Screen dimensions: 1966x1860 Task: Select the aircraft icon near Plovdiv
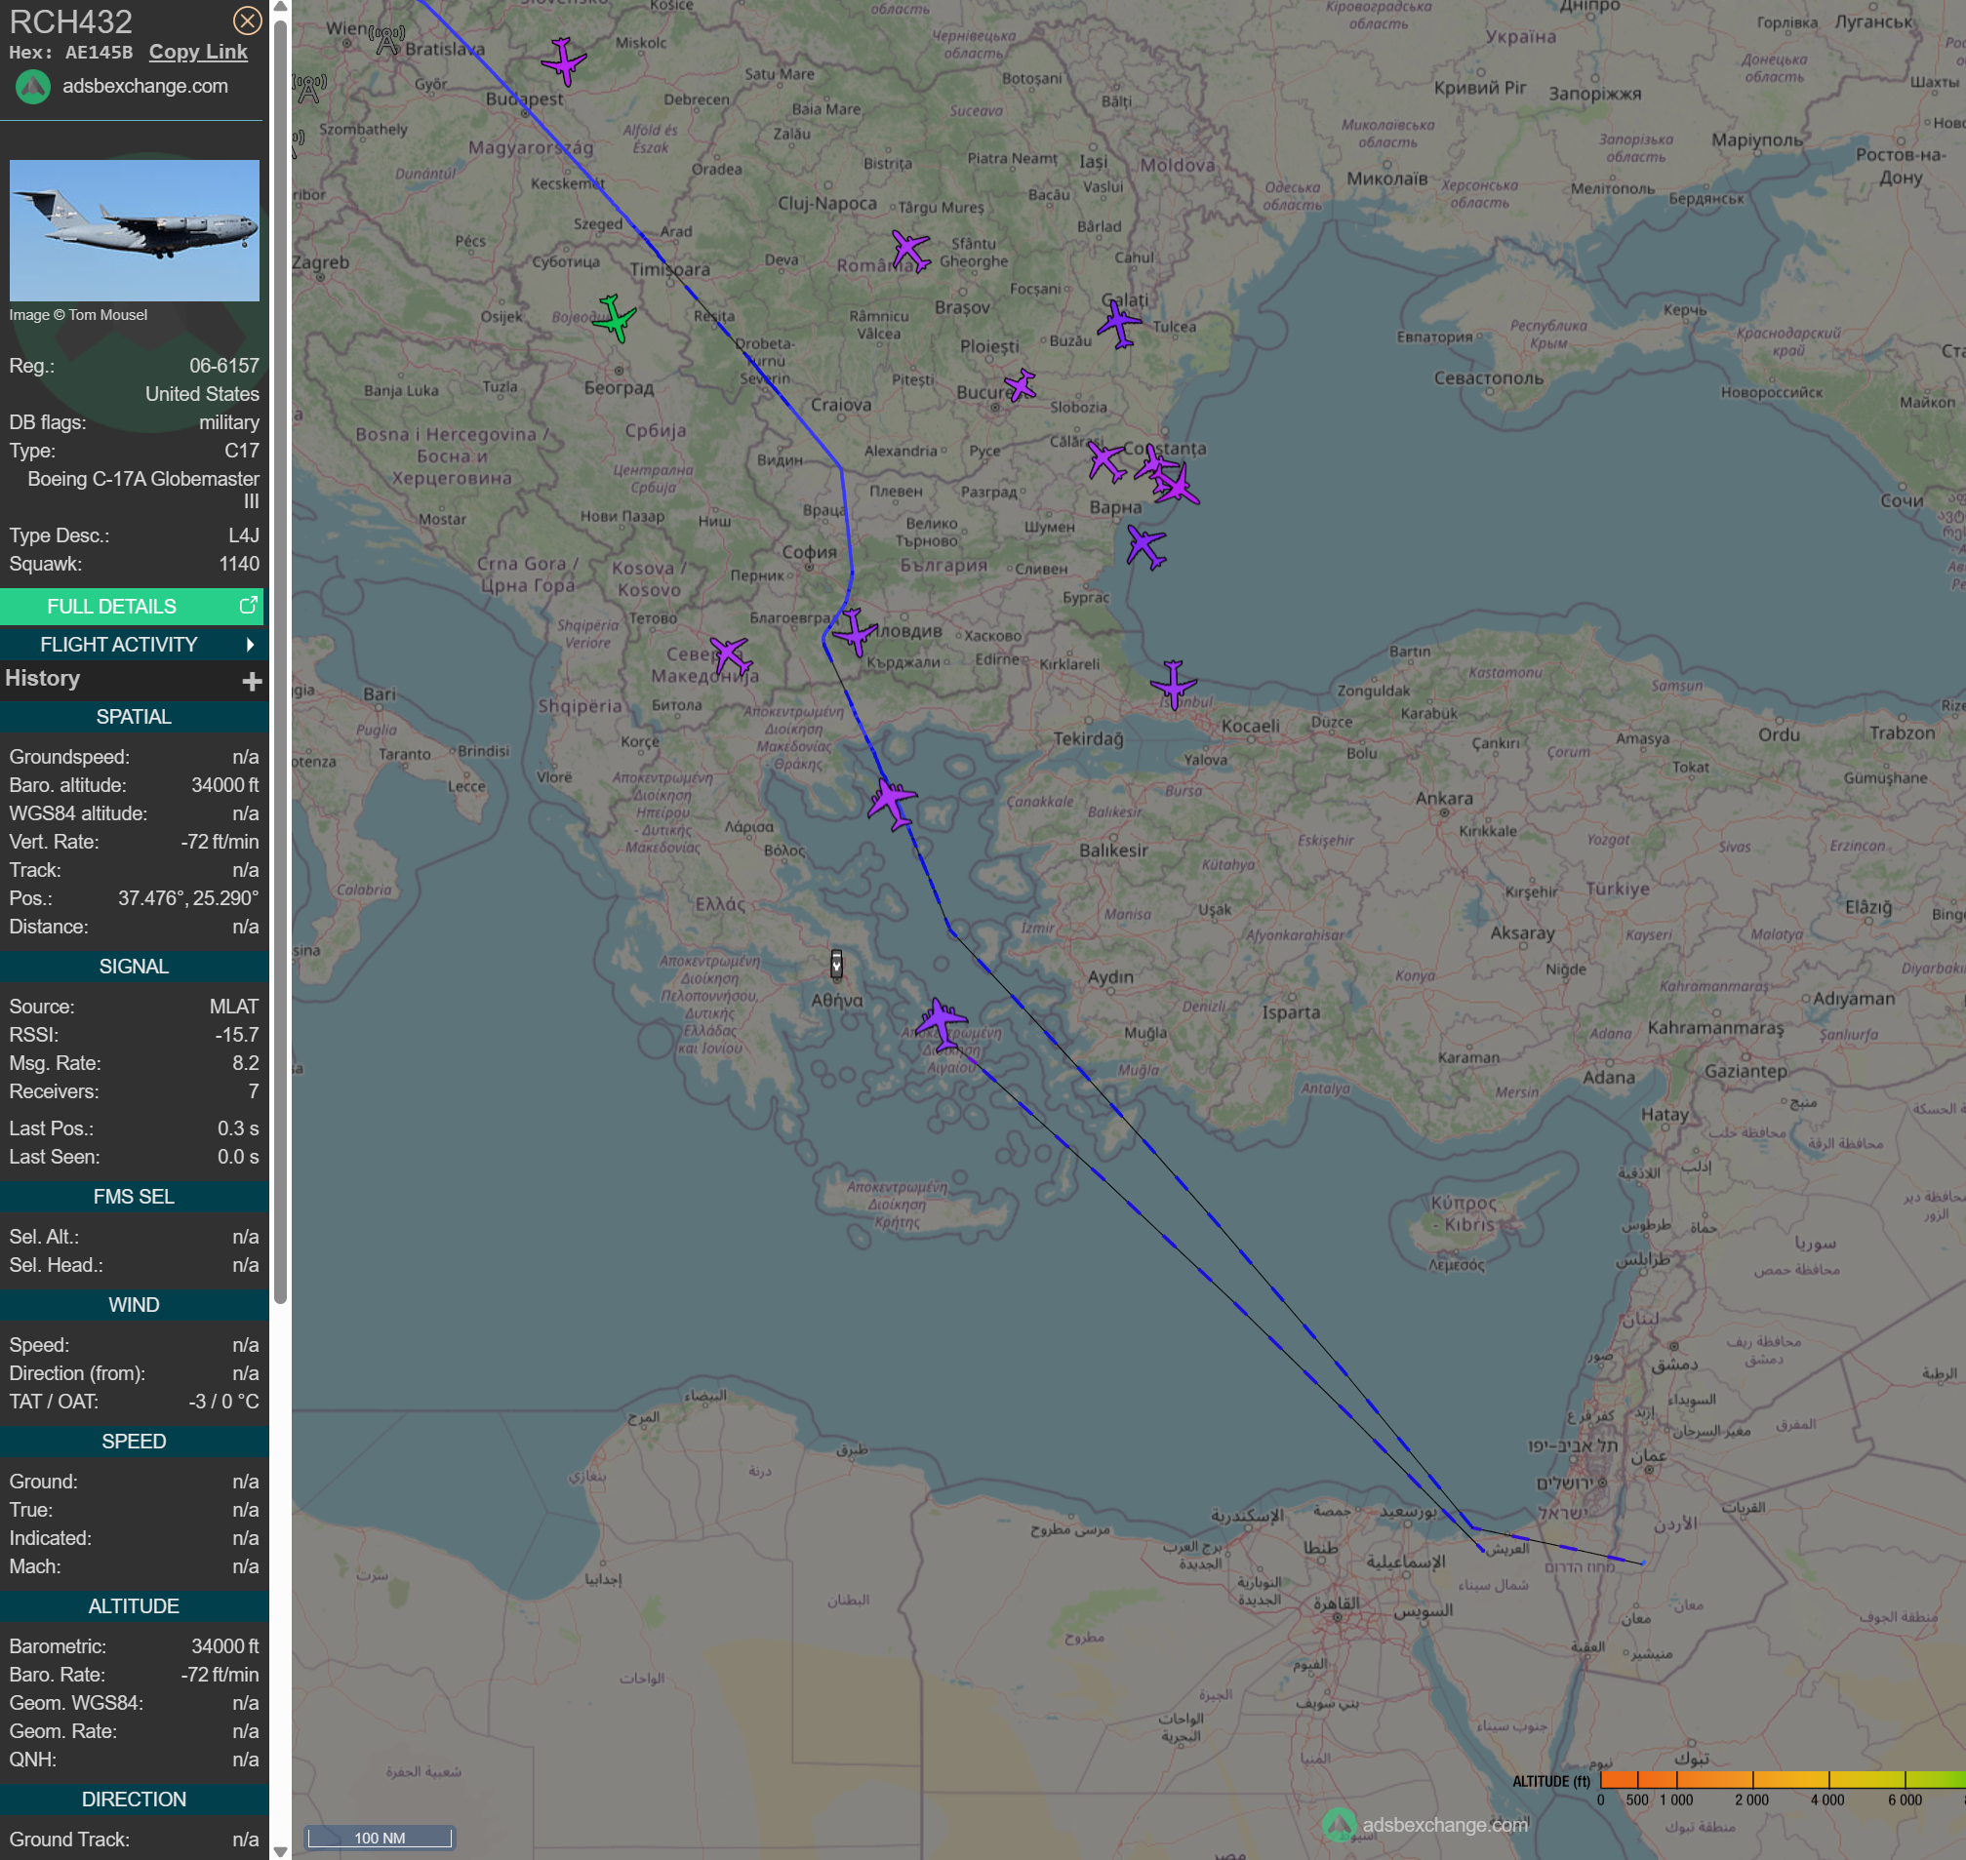(853, 632)
